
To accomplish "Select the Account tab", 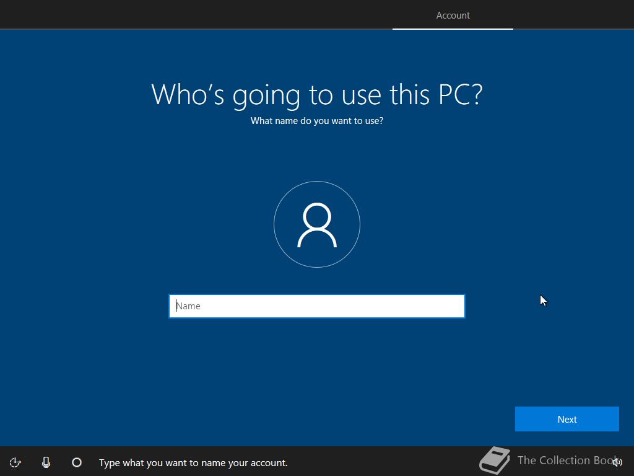I will [453, 15].
